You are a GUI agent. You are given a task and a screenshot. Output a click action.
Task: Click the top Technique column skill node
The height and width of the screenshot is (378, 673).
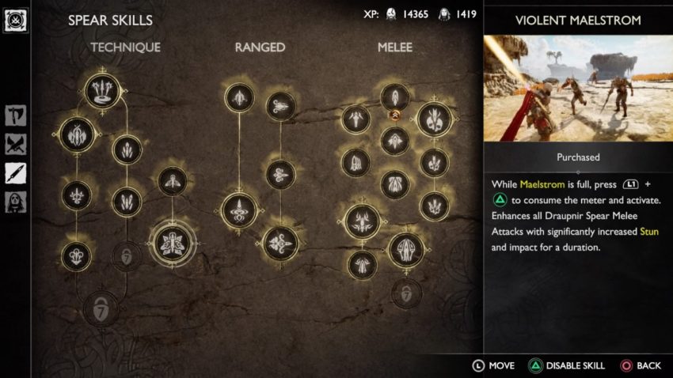[102, 91]
